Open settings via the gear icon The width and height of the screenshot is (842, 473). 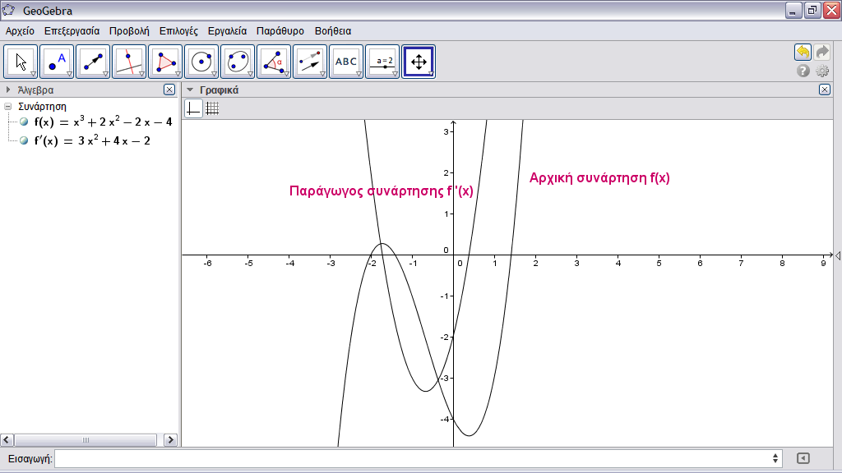point(822,71)
